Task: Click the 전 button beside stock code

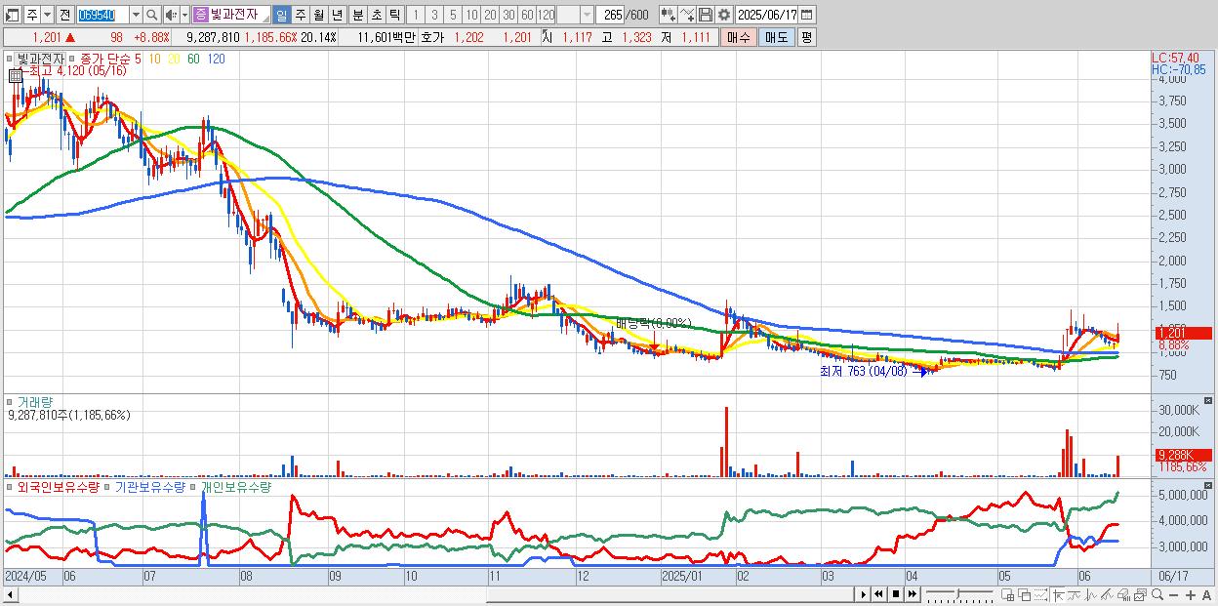Action: tap(64, 15)
